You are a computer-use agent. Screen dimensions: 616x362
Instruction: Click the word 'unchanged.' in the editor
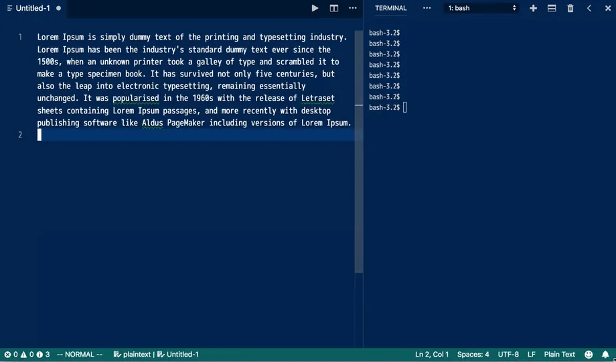(x=58, y=98)
